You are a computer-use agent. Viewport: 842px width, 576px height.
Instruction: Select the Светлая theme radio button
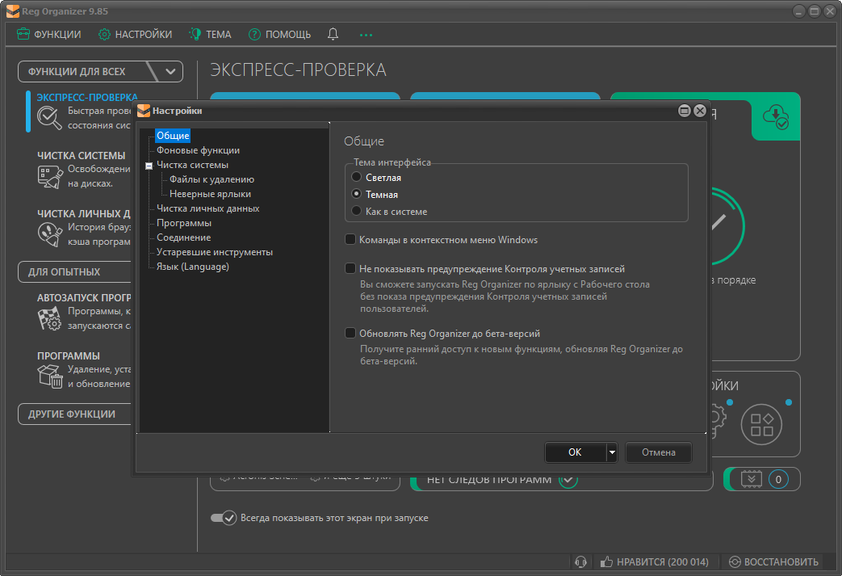click(356, 177)
